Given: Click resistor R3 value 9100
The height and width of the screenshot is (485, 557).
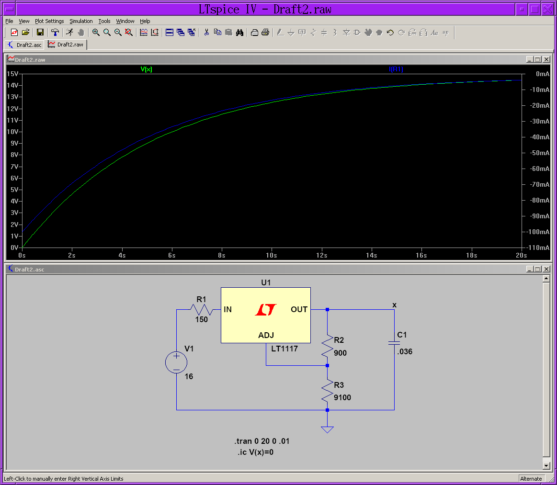Looking at the screenshot, I should [x=342, y=398].
